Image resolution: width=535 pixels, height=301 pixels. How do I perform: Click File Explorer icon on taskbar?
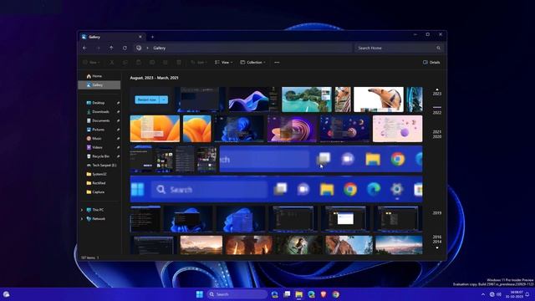[299, 294]
